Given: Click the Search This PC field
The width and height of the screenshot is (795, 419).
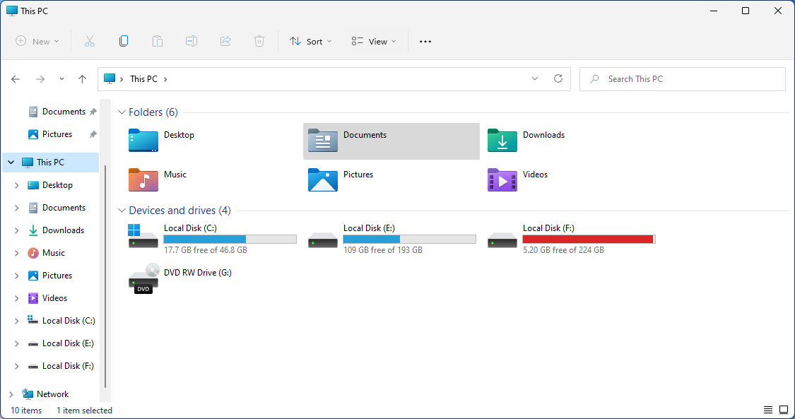Looking at the screenshot, I should click(683, 79).
